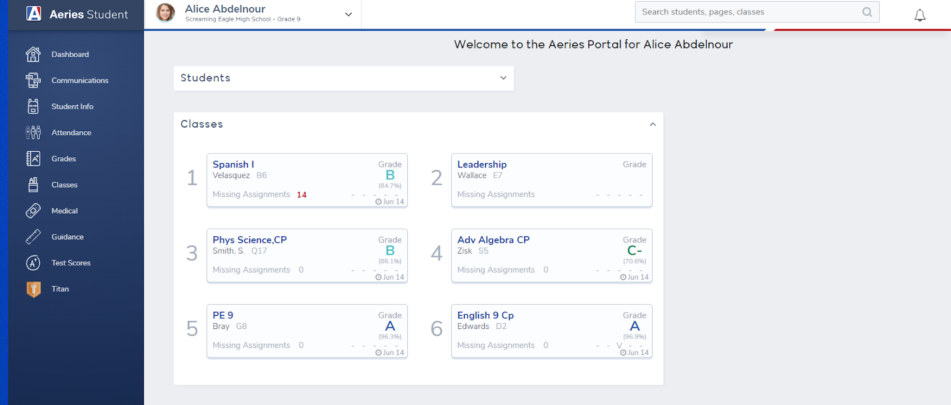
Task: Open the Alice Abdelnour student dropdown
Action: coord(348,14)
